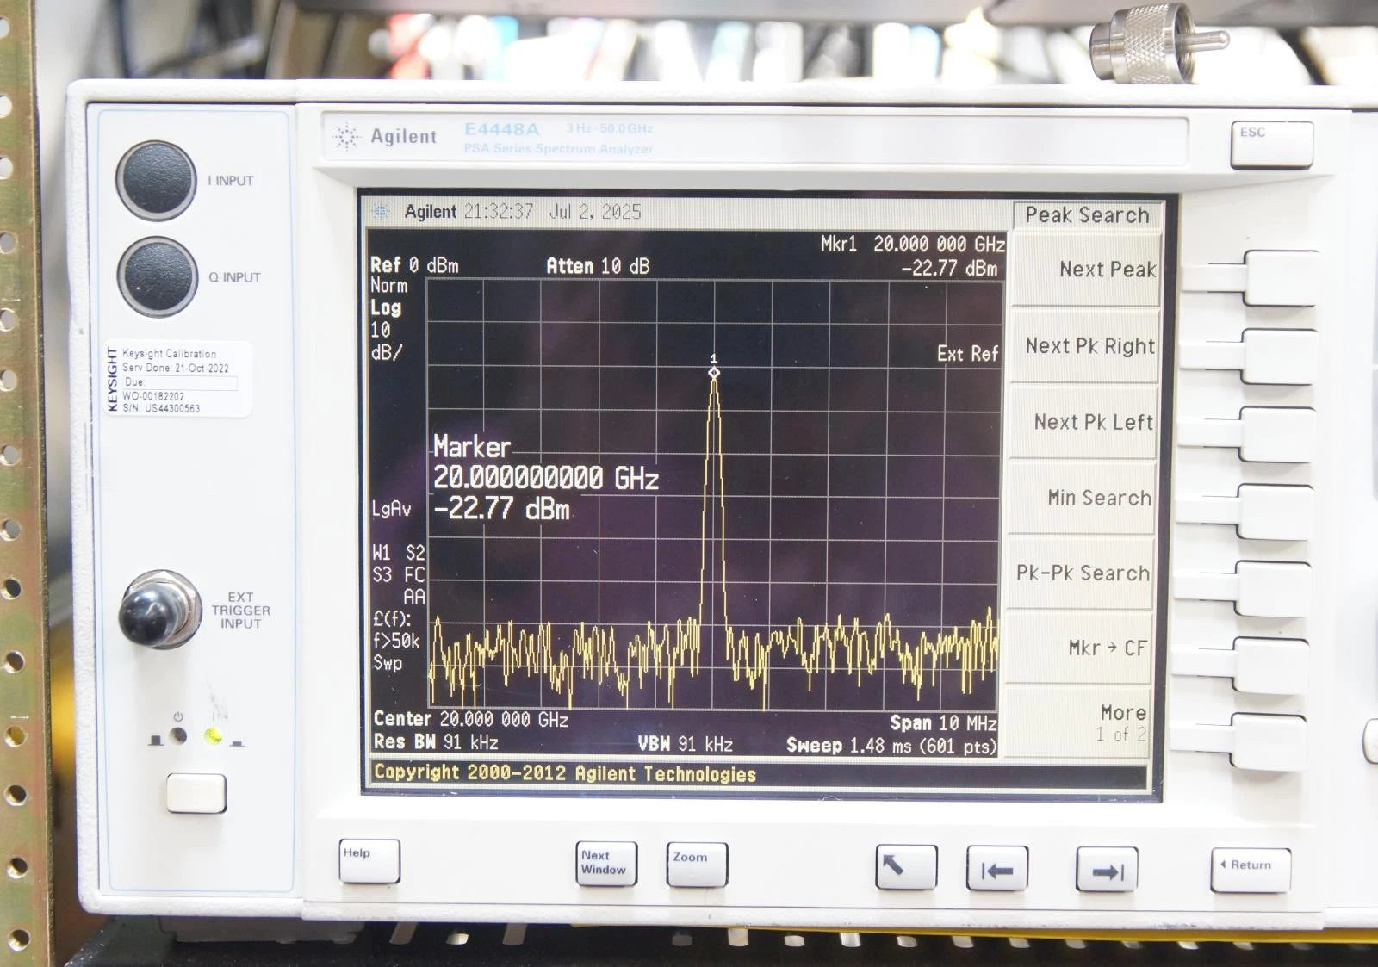Click the Q INPUT connector
1378x967 pixels.
tap(158, 276)
